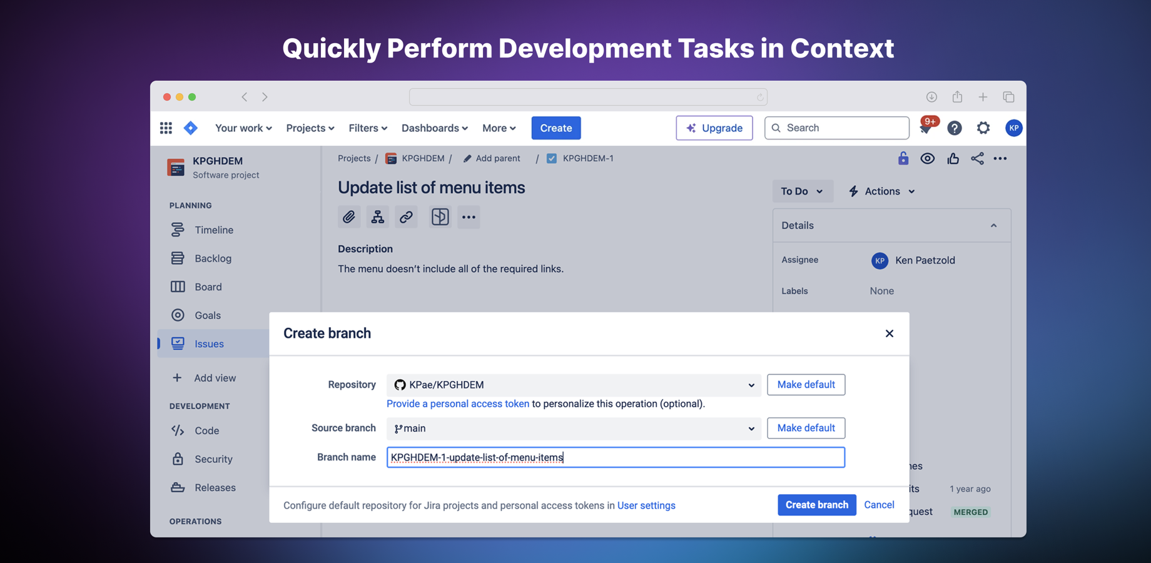Click the share issue icon
Screen dimensions: 1151x563
point(977,159)
